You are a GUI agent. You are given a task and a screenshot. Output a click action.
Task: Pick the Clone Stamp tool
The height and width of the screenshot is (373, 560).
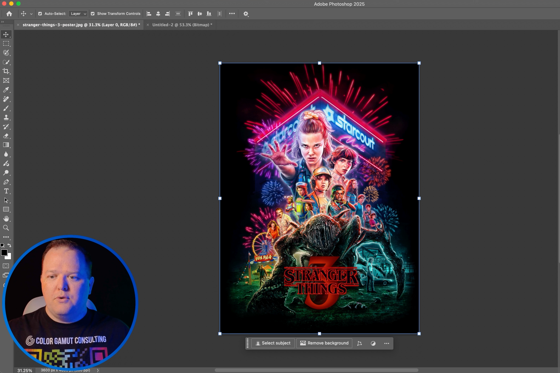(x=6, y=118)
